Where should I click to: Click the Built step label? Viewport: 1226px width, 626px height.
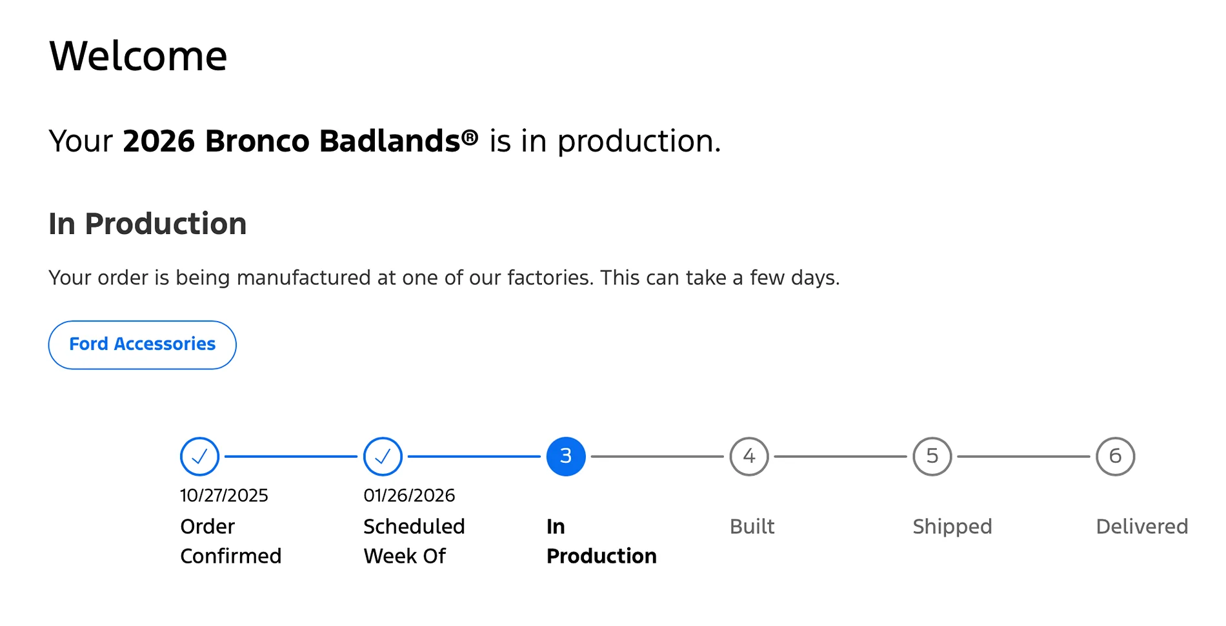[752, 527]
